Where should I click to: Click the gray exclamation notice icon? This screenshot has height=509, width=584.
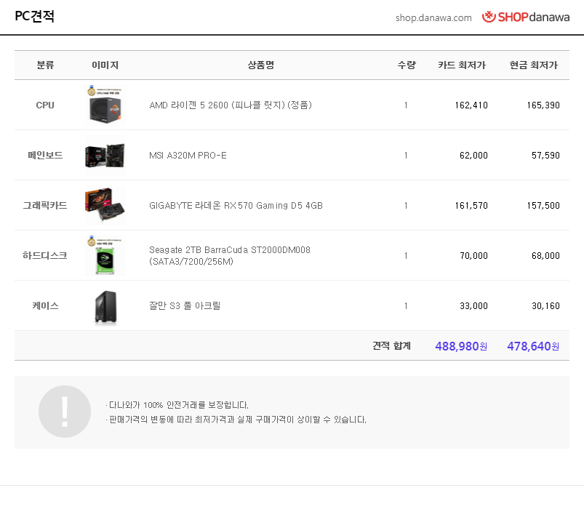pos(65,412)
